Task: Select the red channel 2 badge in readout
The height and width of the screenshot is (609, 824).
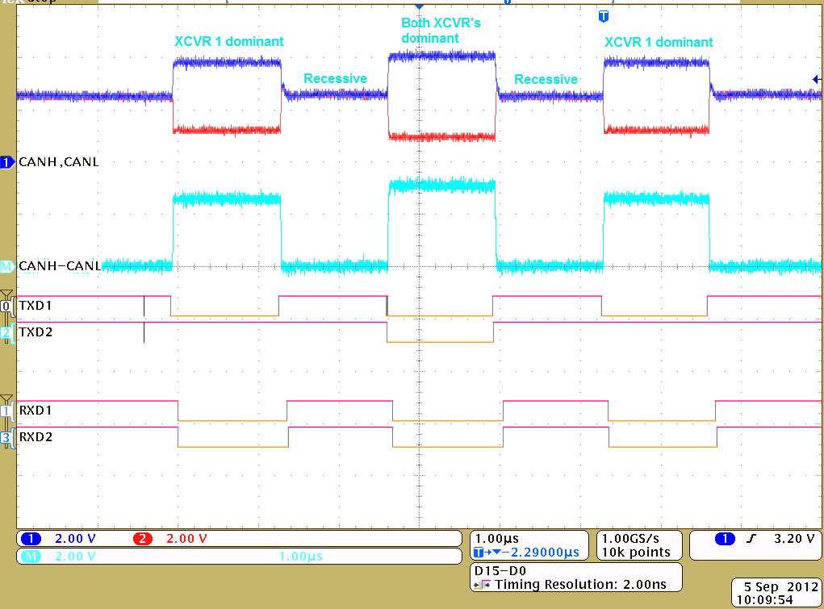Action: click(x=143, y=538)
